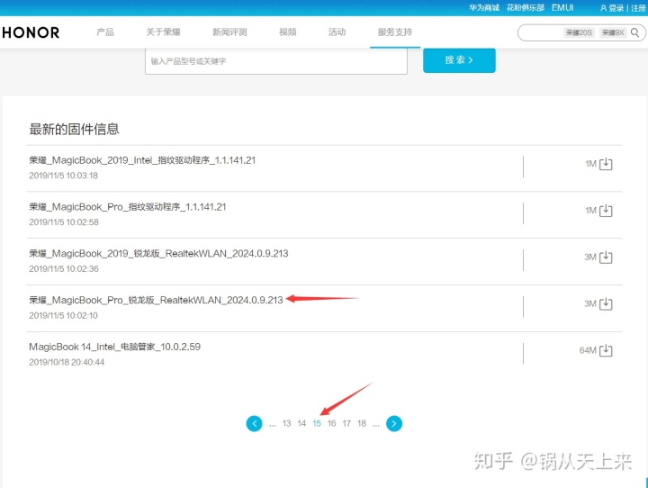Go to next page with right arrow

coord(394,423)
